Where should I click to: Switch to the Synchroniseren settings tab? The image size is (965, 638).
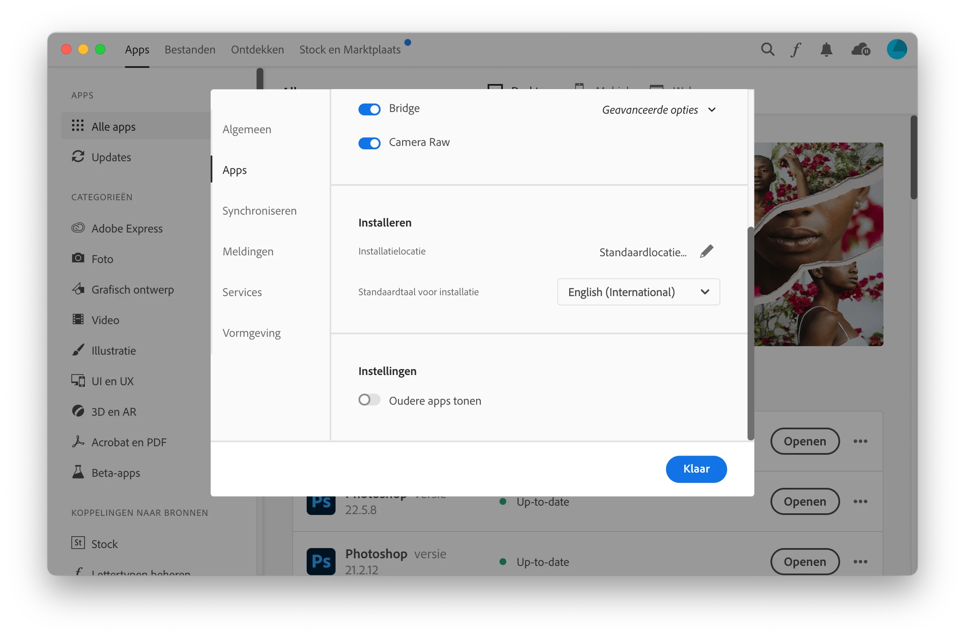[260, 211]
